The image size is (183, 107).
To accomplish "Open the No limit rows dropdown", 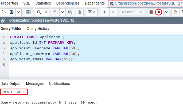I will (x=132, y=12).
